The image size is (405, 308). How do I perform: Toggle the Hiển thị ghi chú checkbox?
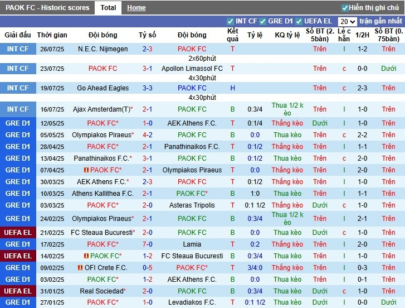[x=345, y=8]
